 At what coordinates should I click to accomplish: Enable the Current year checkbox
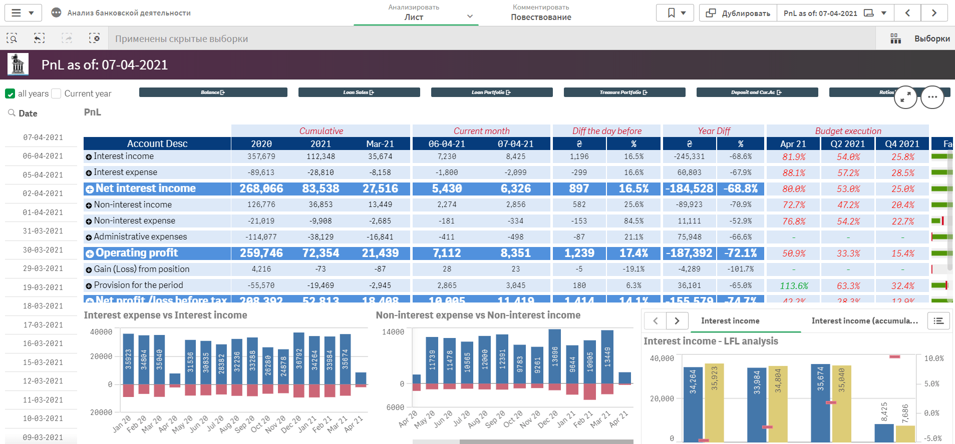[57, 94]
